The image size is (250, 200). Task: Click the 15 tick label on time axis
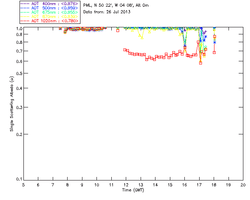pos(170,185)
